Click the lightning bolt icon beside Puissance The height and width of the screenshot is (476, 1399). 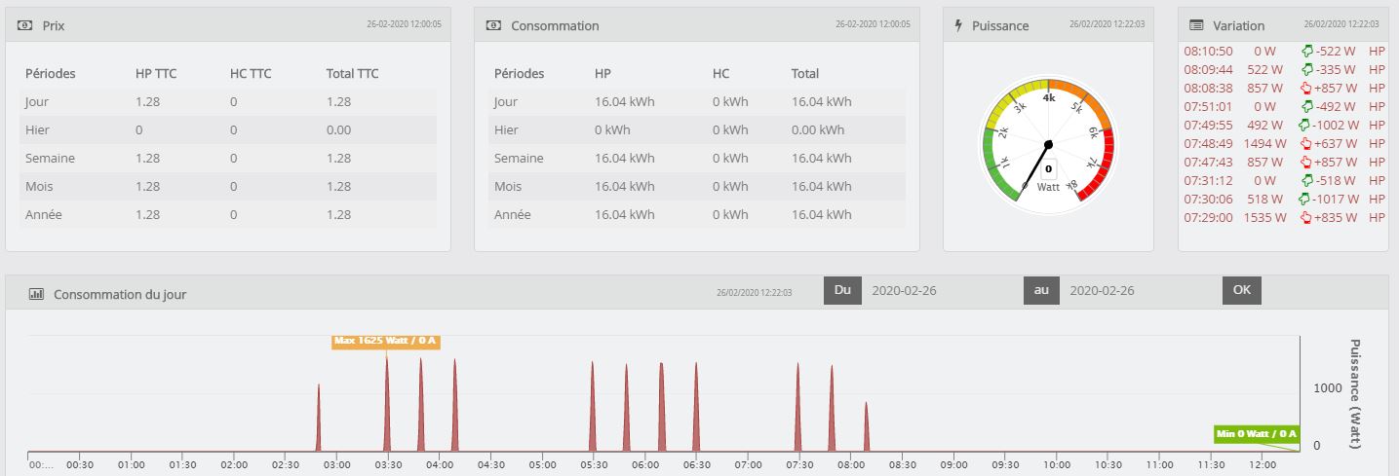click(958, 25)
